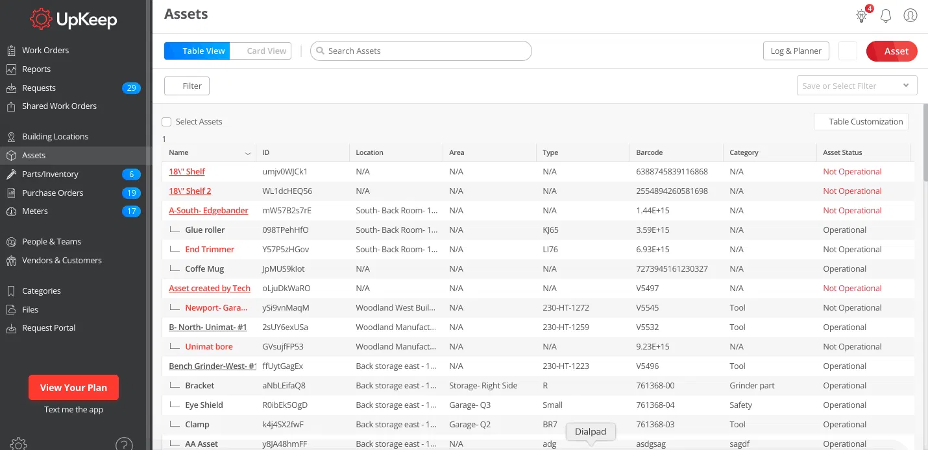The width and height of the screenshot is (928, 450).
Task: Open the lightbulb tips icon
Action: [861, 16]
